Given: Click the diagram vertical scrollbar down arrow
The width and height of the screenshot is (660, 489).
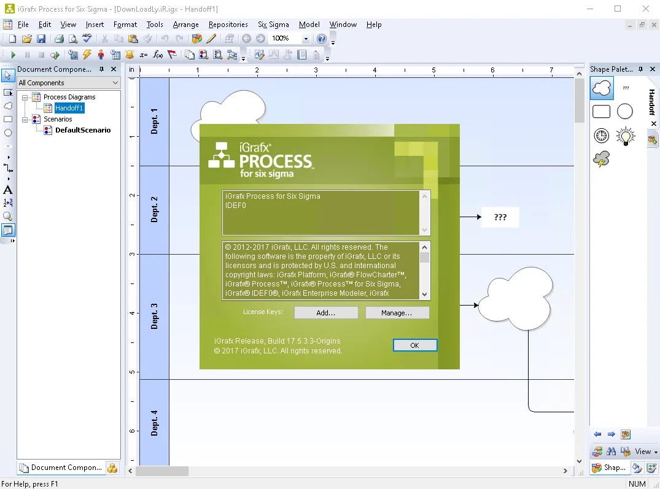Looking at the screenshot, I should [579, 461].
